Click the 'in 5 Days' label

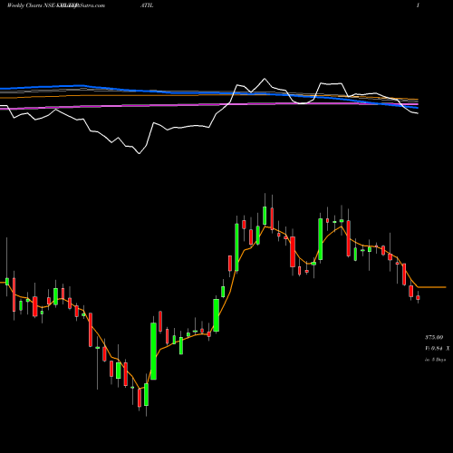click(x=435, y=360)
